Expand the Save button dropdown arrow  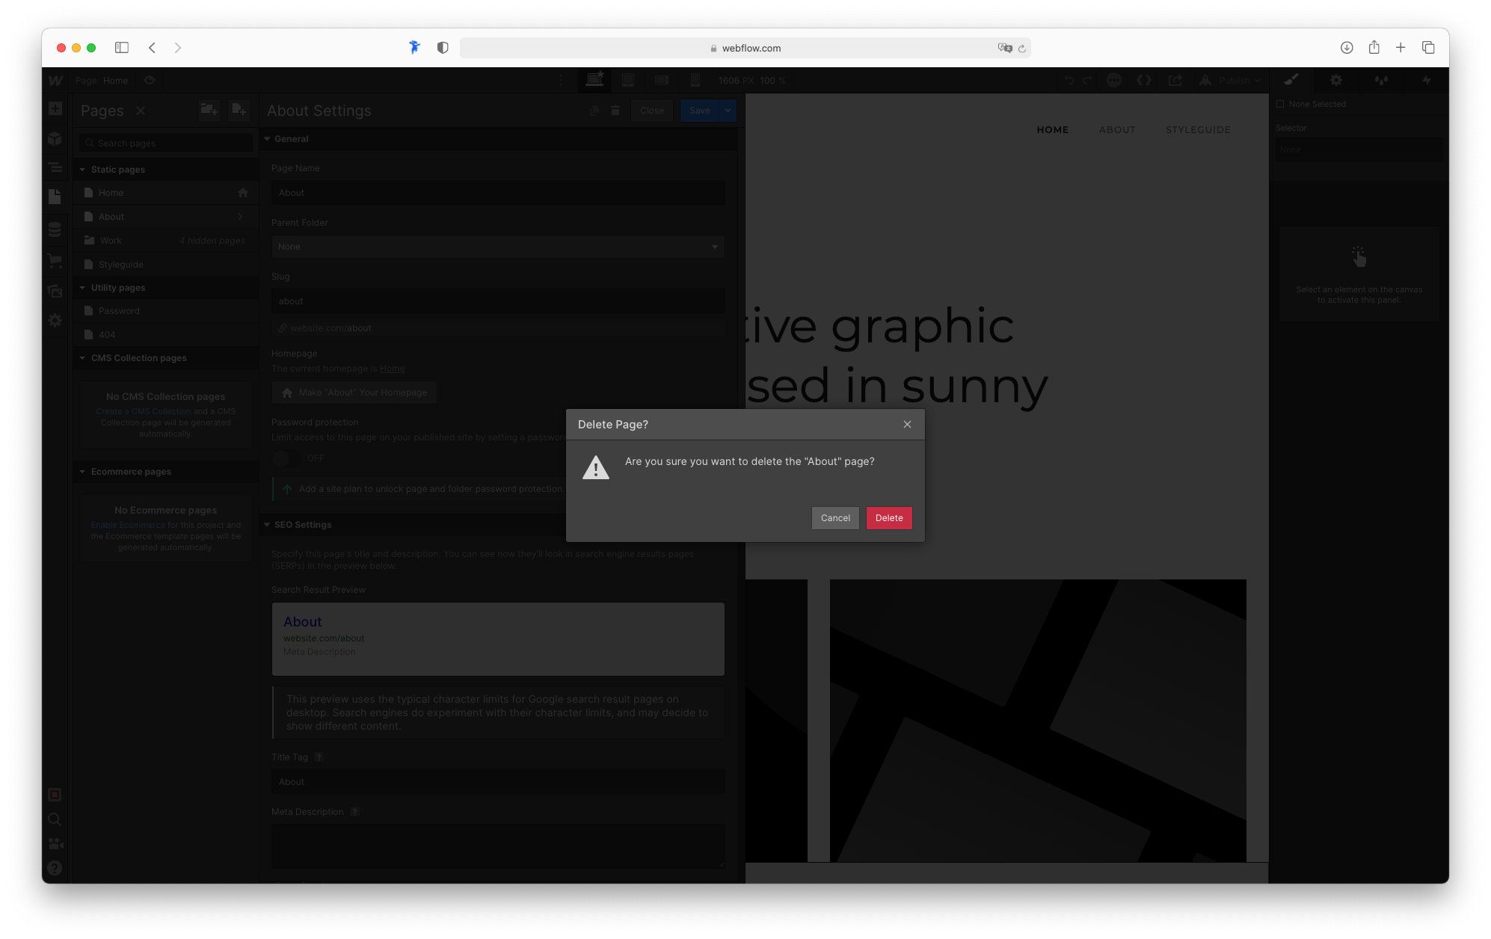728,110
